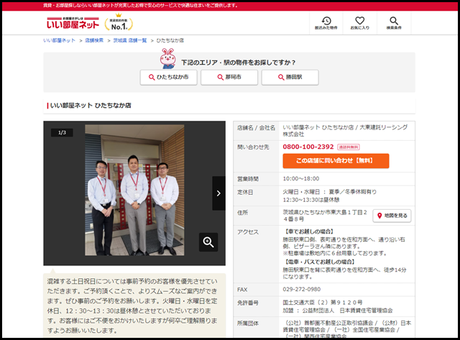The height and width of the screenshot is (340, 460).
Task: Go to 茨城県 店舗一覧 breadcrumb link
Action: pos(130,40)
